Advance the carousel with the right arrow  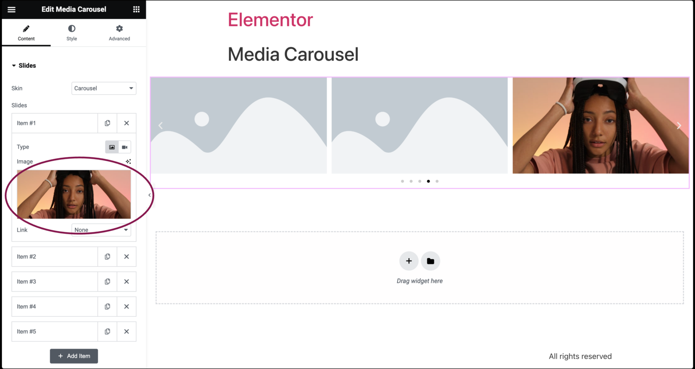(678, 125)
